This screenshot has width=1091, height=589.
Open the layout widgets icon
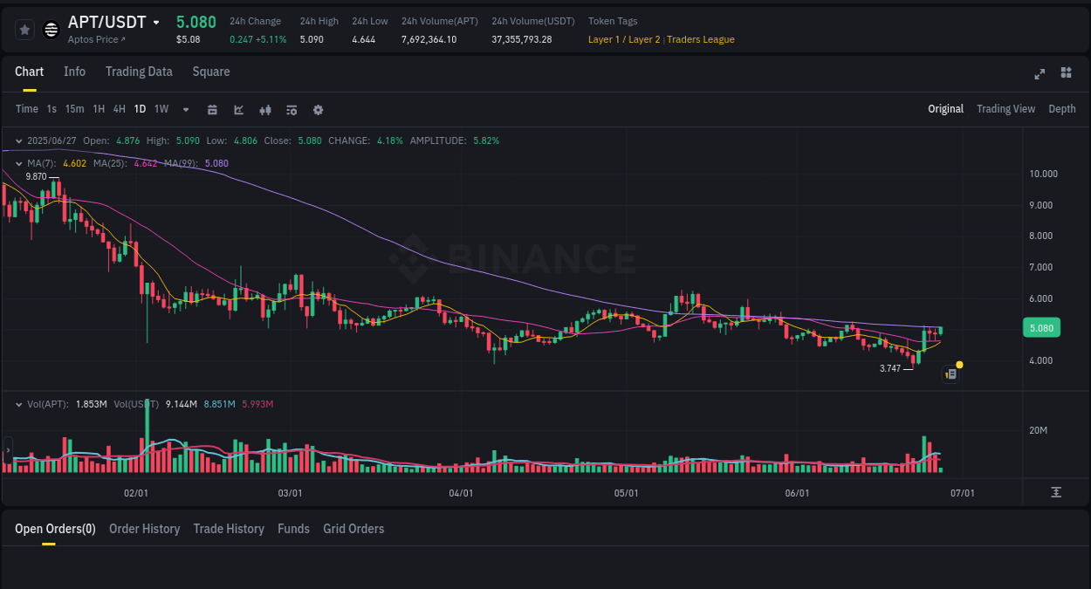point(1066,73)
